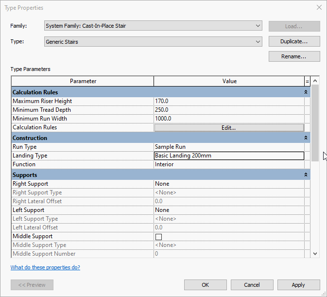Select the Minimum Run Width parameter label
This screenshot has width=327, height=297.
40,119
